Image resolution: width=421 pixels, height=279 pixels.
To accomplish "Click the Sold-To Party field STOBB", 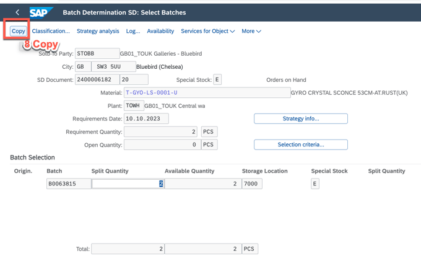I will (97, 54).
